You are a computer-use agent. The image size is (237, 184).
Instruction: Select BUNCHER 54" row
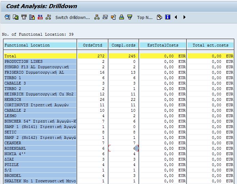coord(40,121)
